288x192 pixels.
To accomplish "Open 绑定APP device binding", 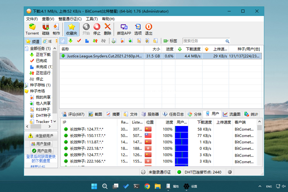I will pos(124,29).
